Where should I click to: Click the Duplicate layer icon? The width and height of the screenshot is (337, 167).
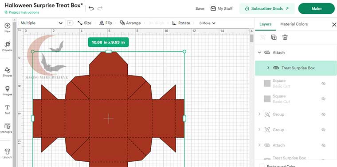[x=274, y=37]
